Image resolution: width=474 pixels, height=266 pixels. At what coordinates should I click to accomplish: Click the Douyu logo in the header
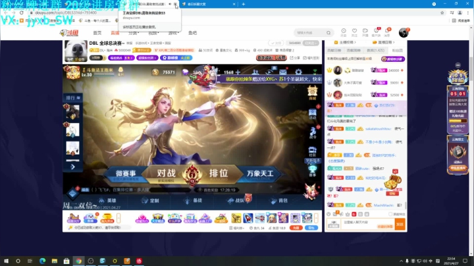[x=69, y=33]
